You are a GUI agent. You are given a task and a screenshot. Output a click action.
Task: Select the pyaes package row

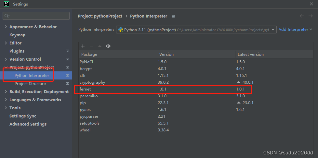pyautogui.click(x=196, y=110)
